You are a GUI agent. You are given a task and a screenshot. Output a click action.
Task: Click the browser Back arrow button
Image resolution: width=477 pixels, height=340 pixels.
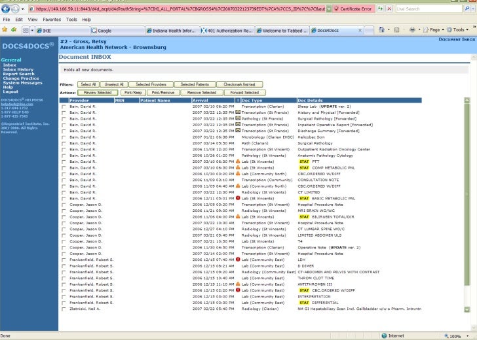click(5, 8)
